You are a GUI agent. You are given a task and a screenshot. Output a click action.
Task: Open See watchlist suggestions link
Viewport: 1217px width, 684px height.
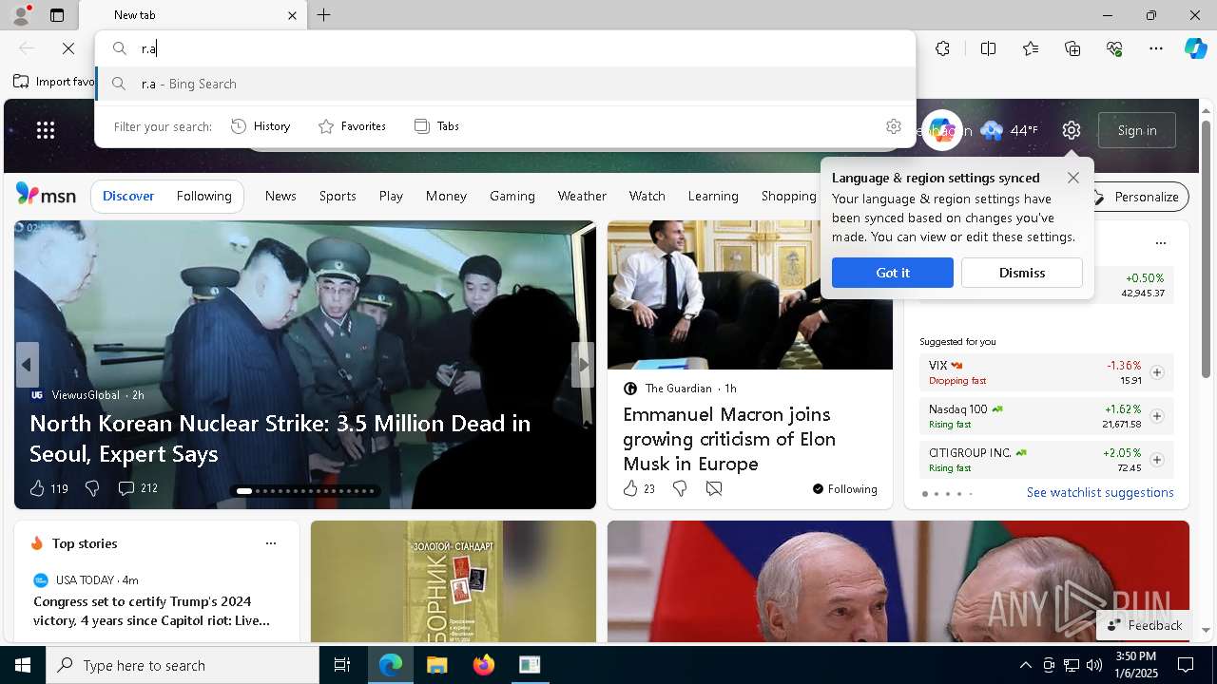1100,492
